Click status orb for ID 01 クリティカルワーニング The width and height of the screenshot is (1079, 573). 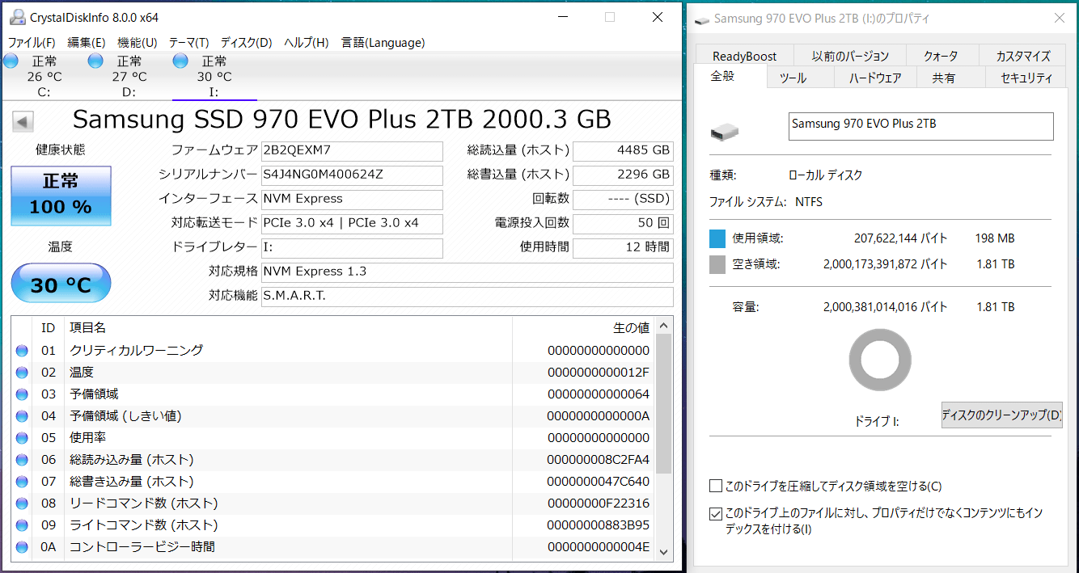(x=22, y=351)
